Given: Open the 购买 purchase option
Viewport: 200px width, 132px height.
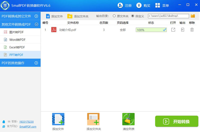Looking at the screenshot, I should (139, 5).
